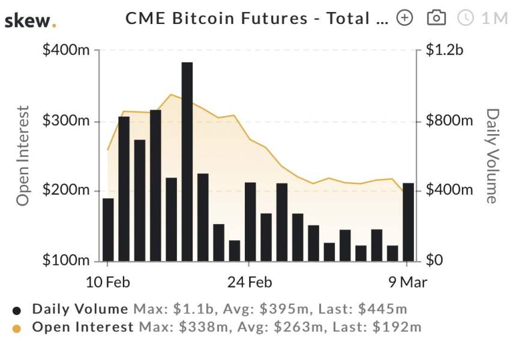516x351 pixels.
Task: Click the 10 Feb x-axis label
Action: tap(108, 282)
